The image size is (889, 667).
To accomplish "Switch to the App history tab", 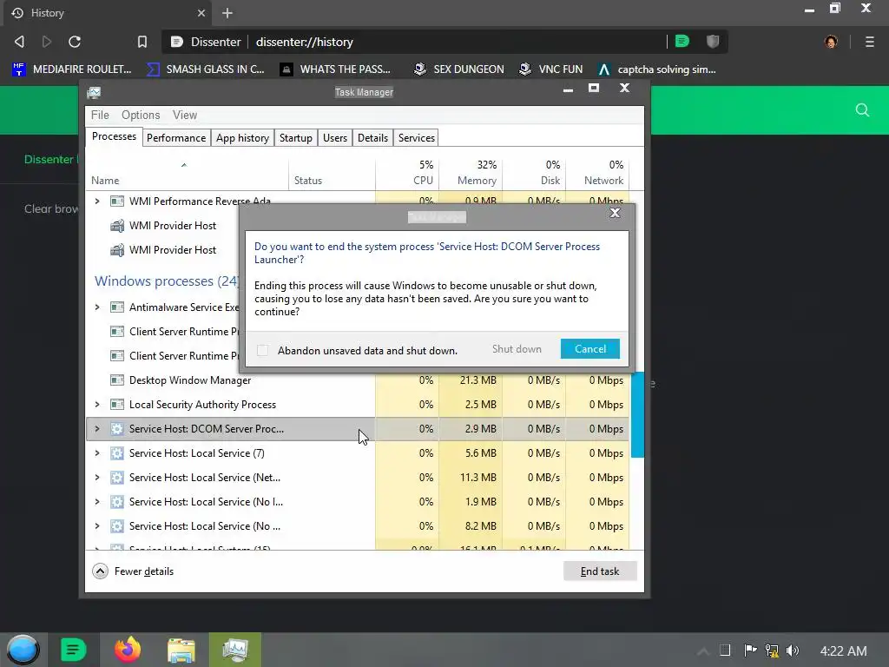I will click(243, 138).
